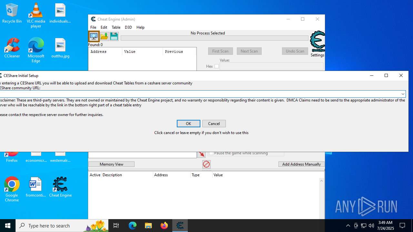Toggle the Hex checkbox

[217, 66]
